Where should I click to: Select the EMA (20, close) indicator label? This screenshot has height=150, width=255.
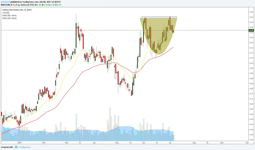tap(9, 18)
